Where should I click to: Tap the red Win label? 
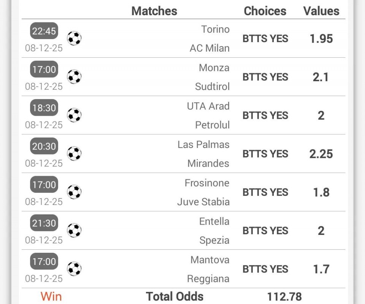(x=51, y=296)
